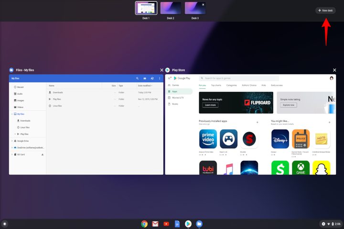344x229 pixels.
Task: Switch to the Editors' Choice tab
Action: tap(249, 86)
